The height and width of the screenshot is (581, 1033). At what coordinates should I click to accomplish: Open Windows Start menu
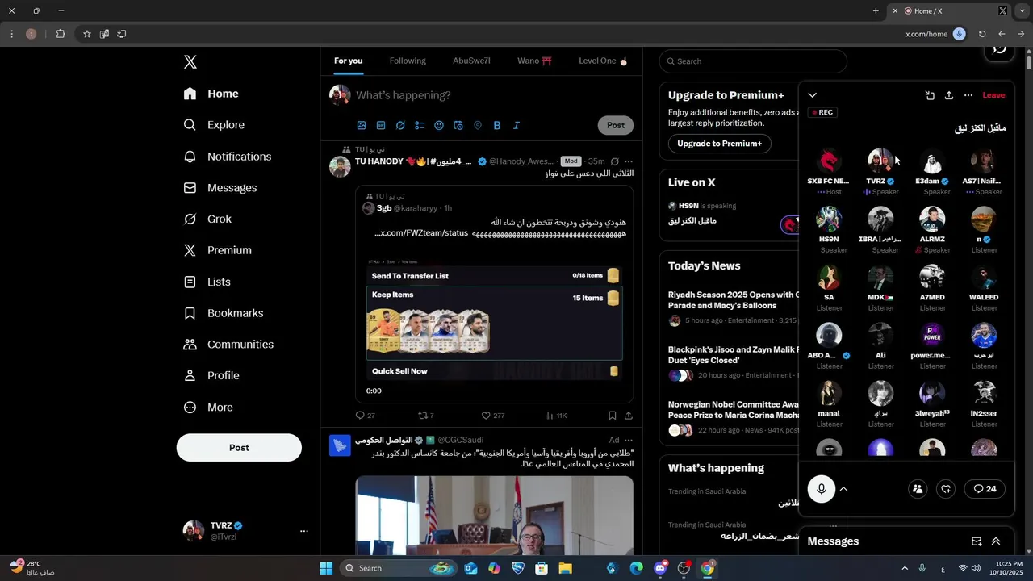[x=326, y=568]
